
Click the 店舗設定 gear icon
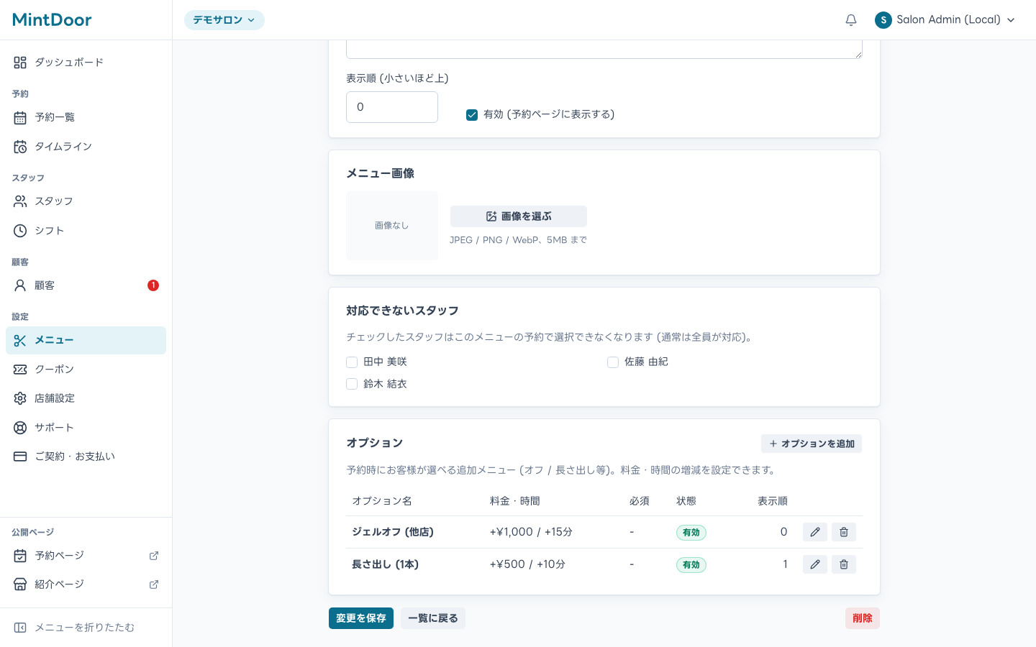[x=20, y=398]
